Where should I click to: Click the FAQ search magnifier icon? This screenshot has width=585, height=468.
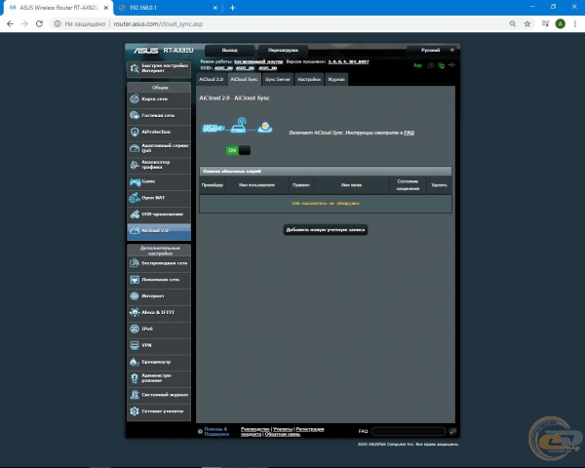[x=452, y=431]
